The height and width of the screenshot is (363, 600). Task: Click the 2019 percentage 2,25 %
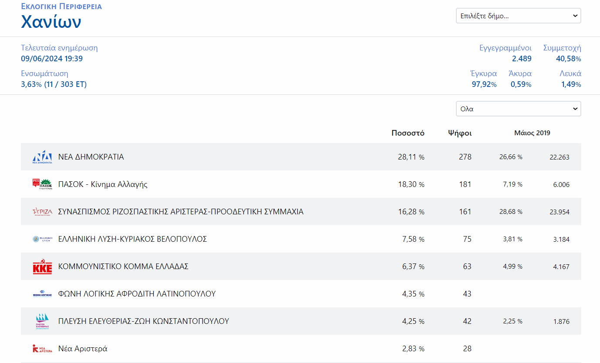(512, 321)
